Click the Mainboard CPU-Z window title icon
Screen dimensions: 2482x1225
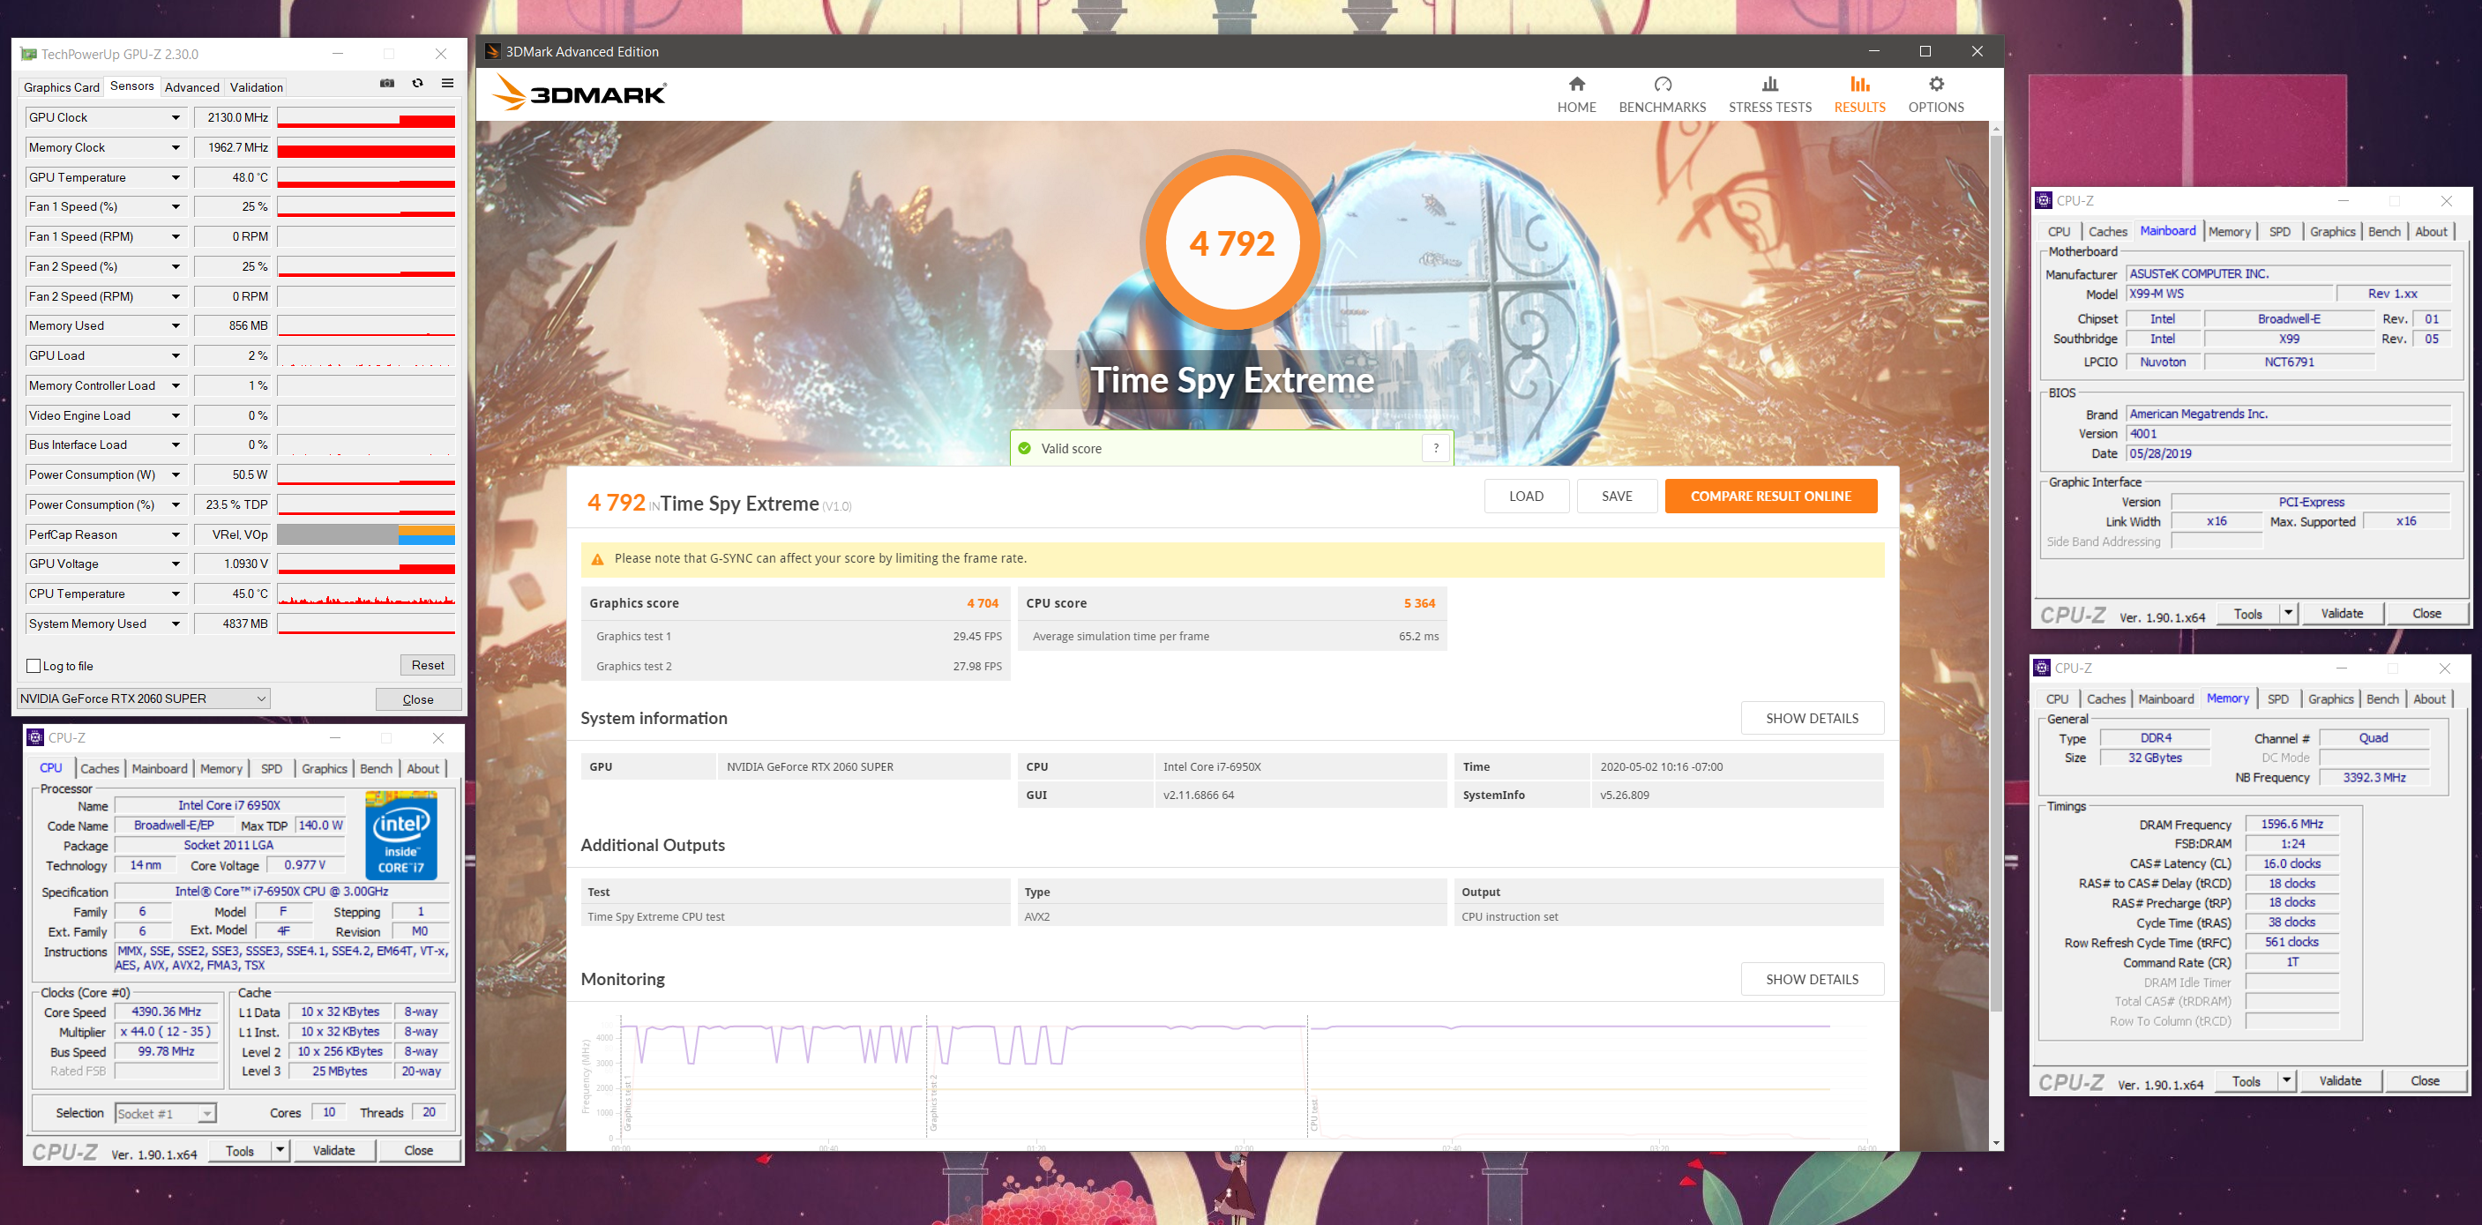click(2044, 200)
